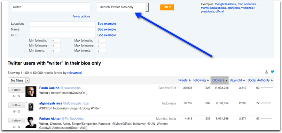The height and width of the screenshot is (133, 282).
Task: Try the 'vampires?' example search
Action: pyautogui.click(x=248, y=8)
